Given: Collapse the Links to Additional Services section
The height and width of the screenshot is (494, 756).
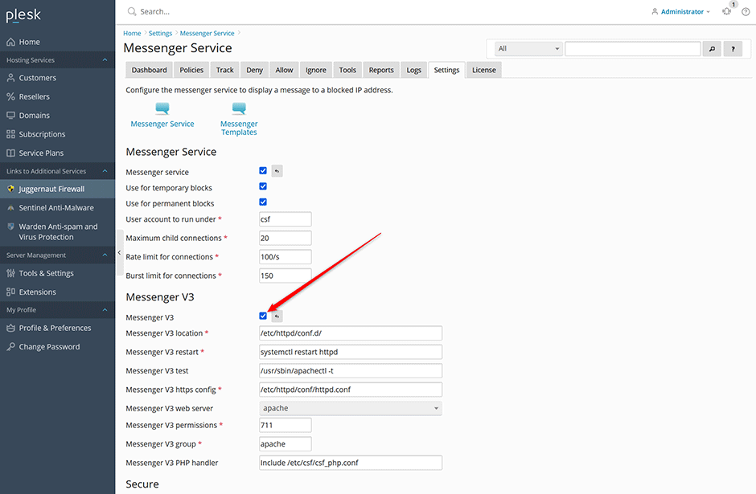Looking at the screenshot, I should 105,171.
